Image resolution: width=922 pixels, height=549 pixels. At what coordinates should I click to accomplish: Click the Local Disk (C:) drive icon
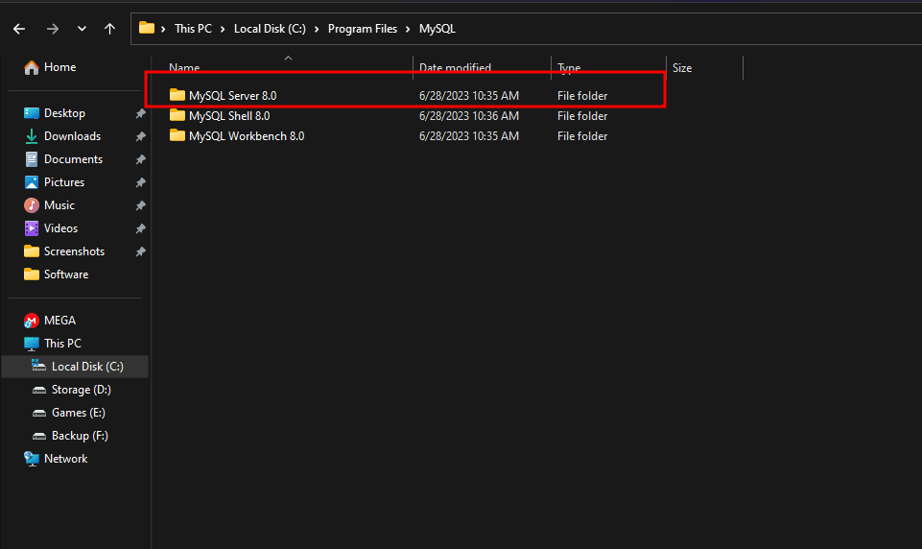click(38, 366)
